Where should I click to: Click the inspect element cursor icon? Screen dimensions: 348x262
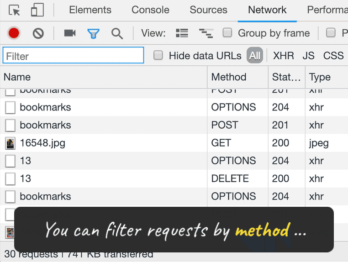click(x=15, y=10)
